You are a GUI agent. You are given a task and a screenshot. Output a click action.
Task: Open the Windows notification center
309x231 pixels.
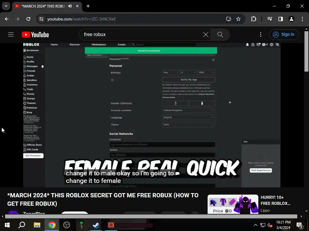coord(300,225)
